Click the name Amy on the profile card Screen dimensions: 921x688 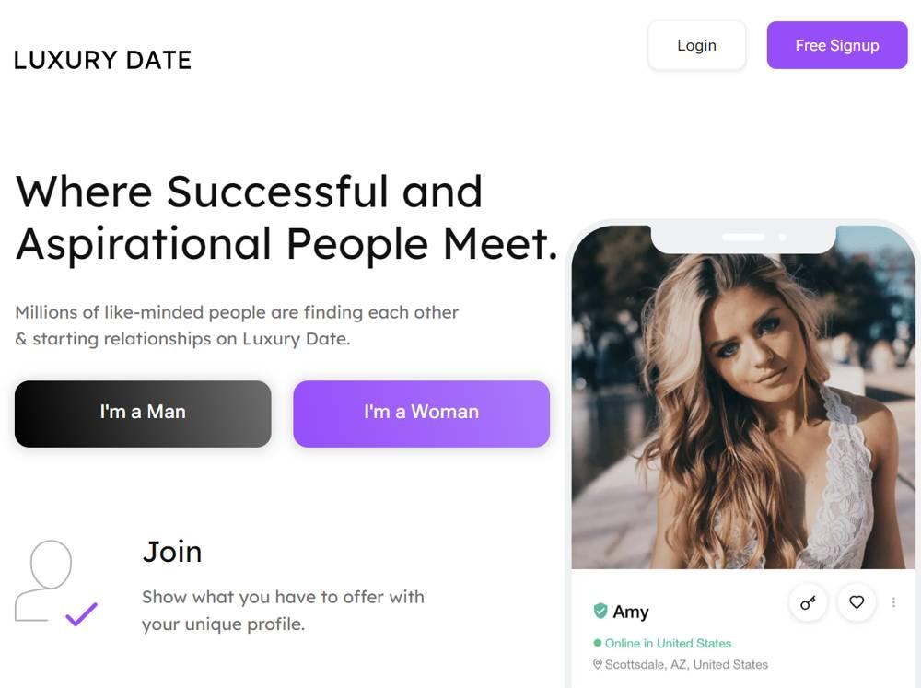pyautogui.click(x=631, y=612)
